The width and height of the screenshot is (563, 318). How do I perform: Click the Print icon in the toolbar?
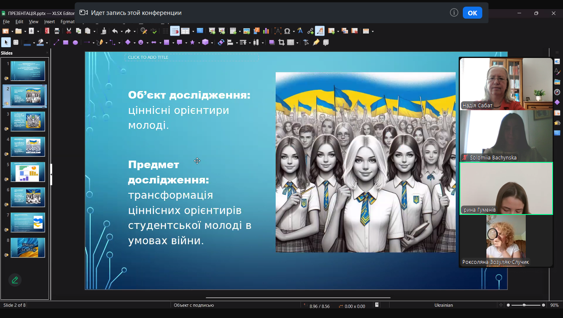[57, 31]
